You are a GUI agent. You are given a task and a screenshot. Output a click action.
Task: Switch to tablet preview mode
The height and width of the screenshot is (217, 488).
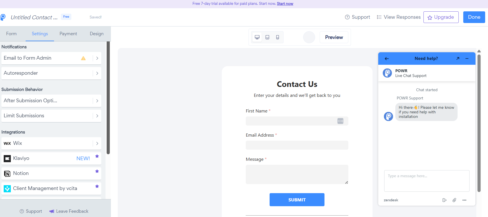(267, 37)
